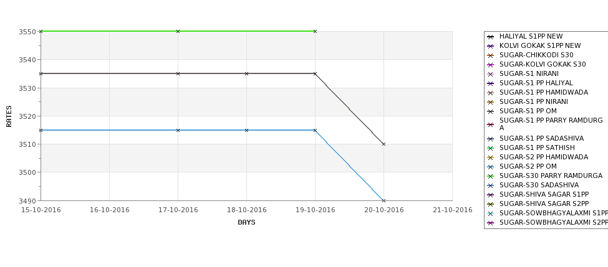Image resolution: width=608 pixels, height=267 pixels.
Task: Click SUGAR-S1 PP SATHISH legend marker
Action: [491, 148]
